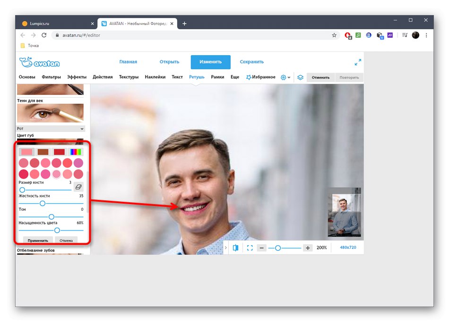Click the Отменить undo button
The width and height of the screenshot is (449, 322).
[320, 76]
